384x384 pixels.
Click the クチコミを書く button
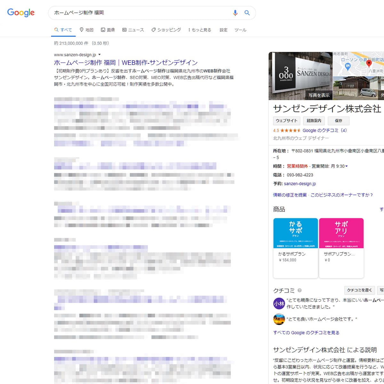(x=359, y=290)
